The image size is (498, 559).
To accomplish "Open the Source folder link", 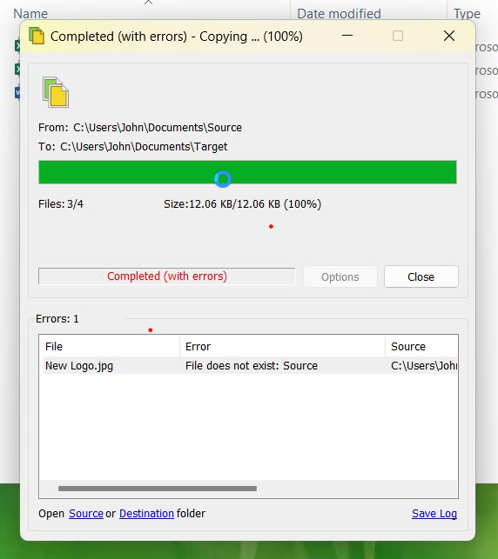I will pyautogui.click(x=86, y=514).
